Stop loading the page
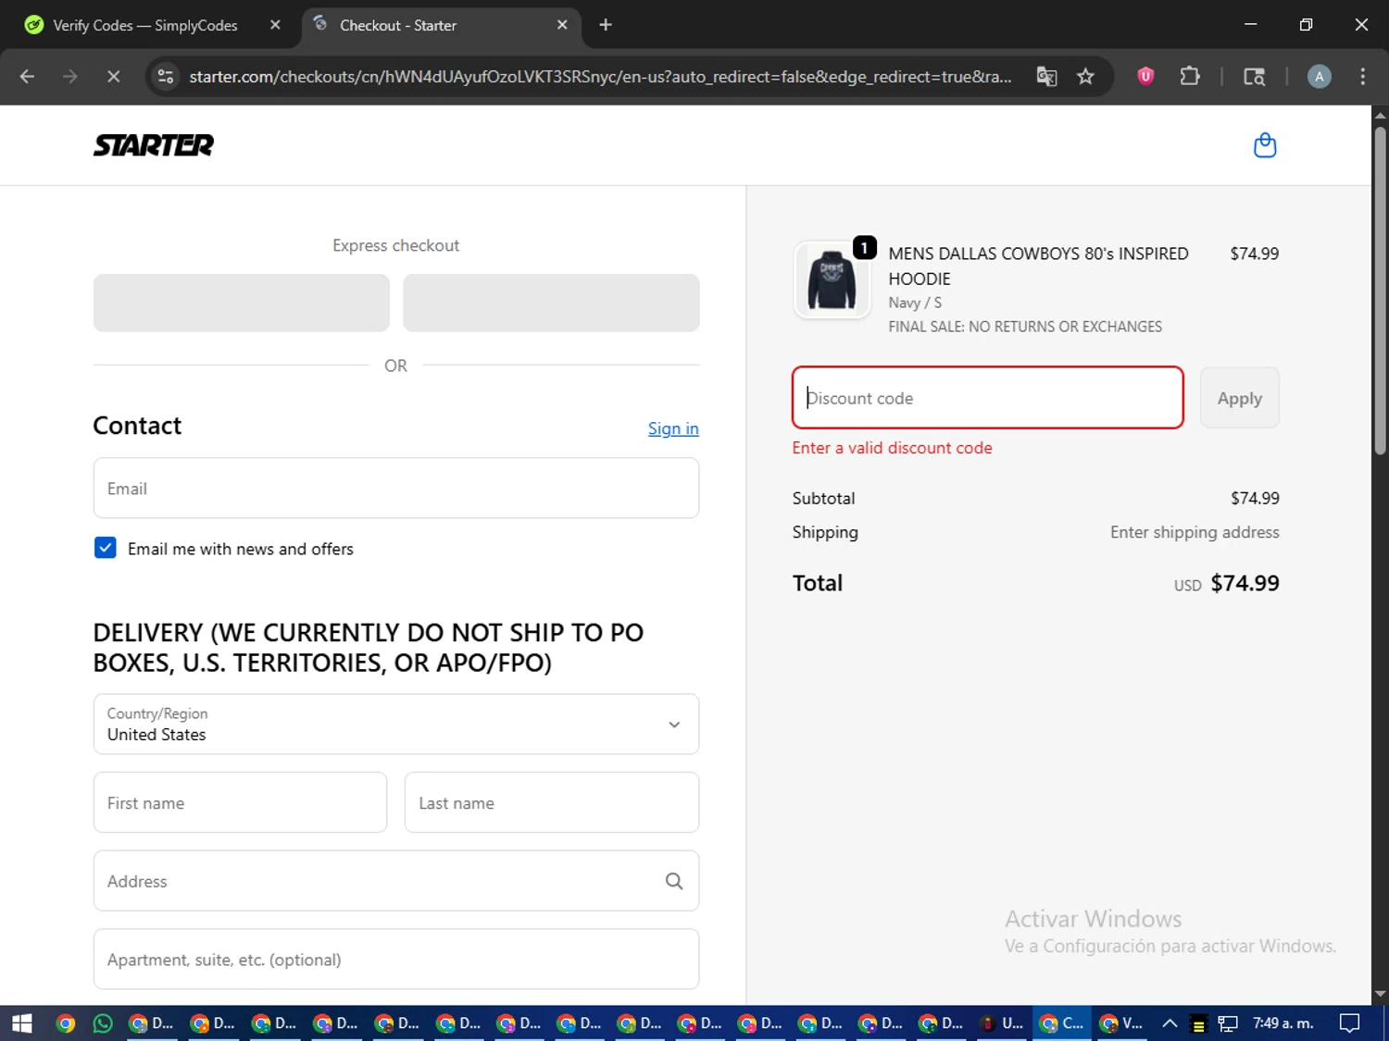The width and height of the screenshot is (1389, 1041). click(x=113, y=77)
